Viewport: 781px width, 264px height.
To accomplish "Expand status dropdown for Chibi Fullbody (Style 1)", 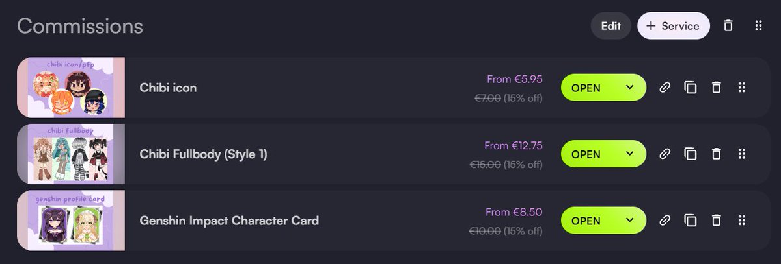I will pos(603,154).
